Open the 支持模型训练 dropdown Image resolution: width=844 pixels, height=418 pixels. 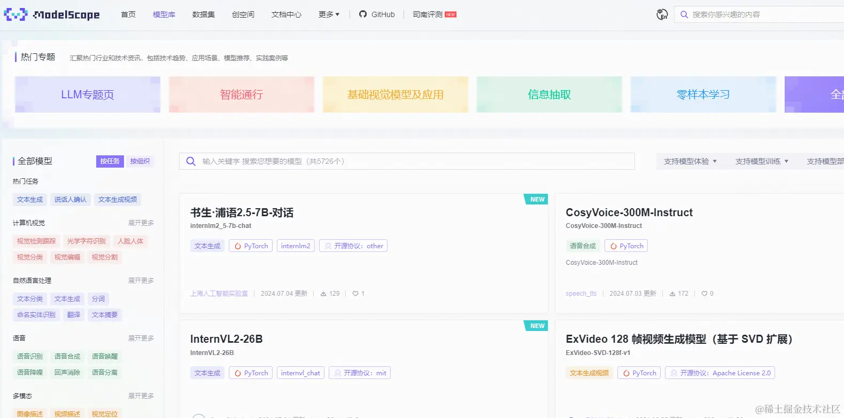(x=762, y=161)
